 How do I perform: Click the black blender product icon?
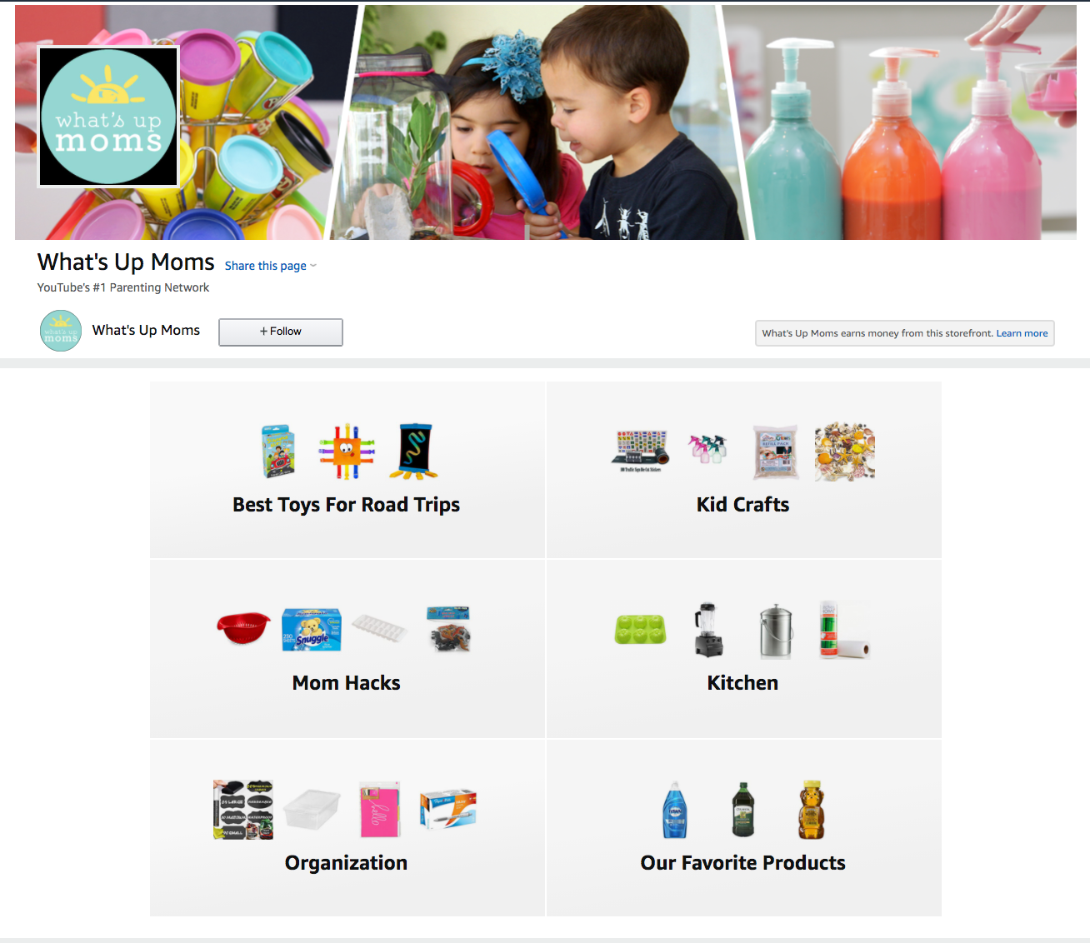[709, 630]
